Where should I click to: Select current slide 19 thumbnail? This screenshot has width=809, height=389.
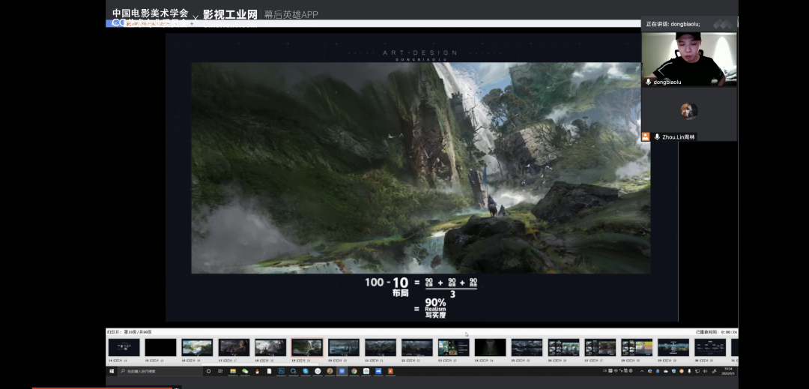[307, 347]
